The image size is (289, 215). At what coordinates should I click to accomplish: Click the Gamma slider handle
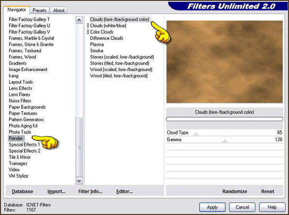[225, 141]
